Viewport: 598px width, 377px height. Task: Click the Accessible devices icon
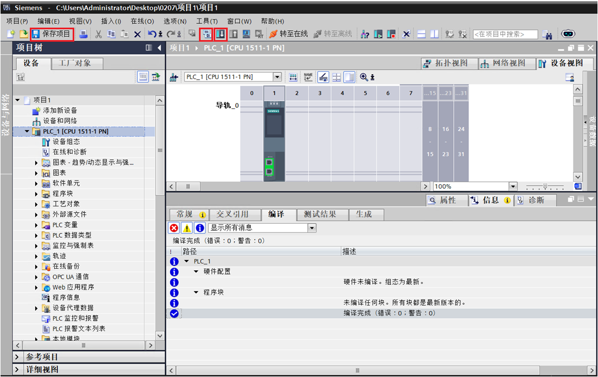[365, 34]
